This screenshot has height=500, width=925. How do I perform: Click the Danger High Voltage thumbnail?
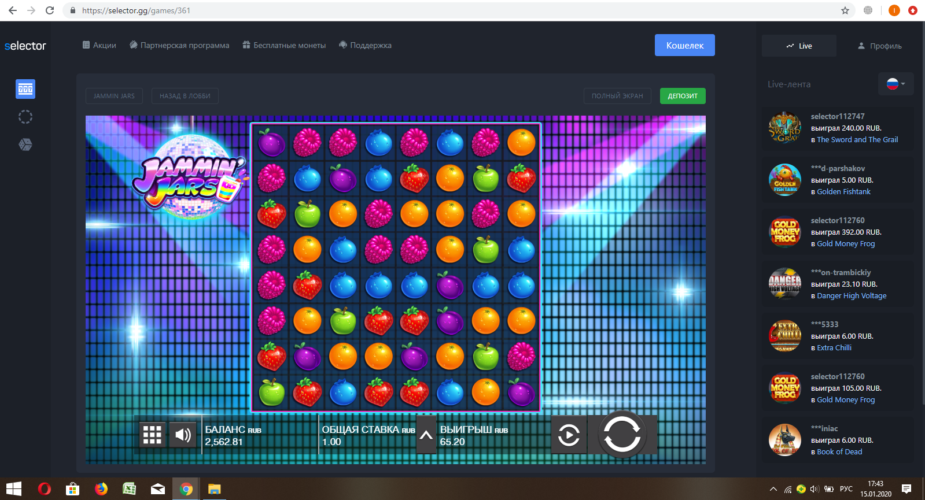tap(785, 284)
